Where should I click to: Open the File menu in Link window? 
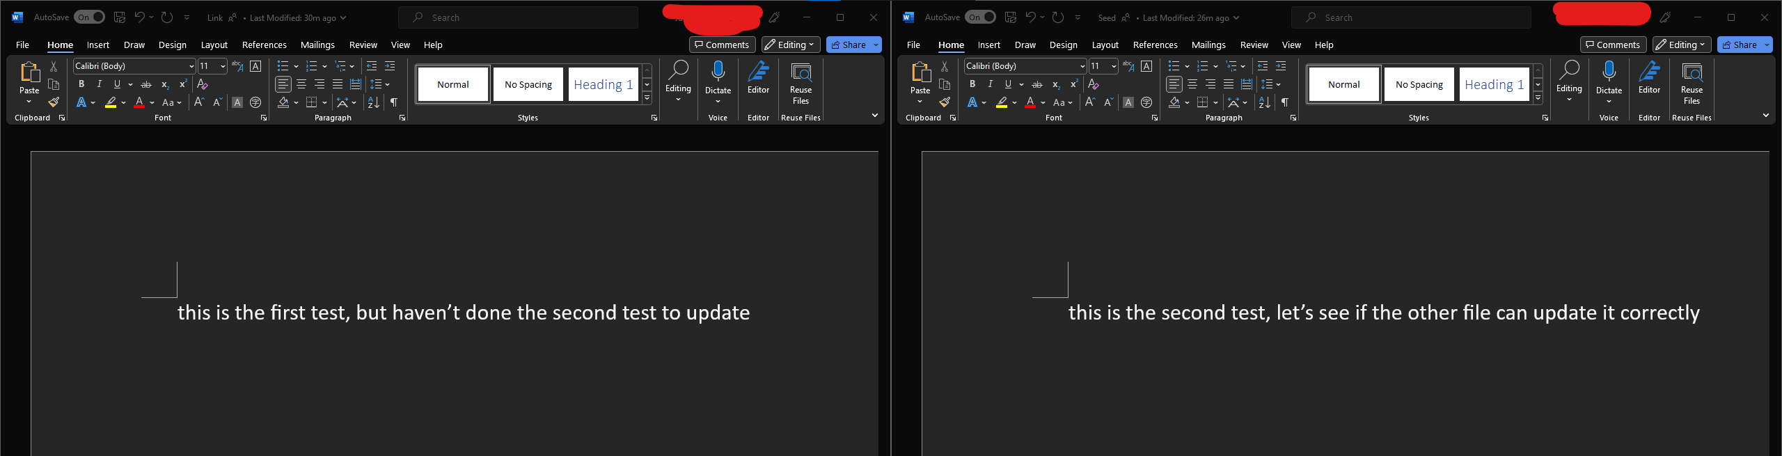click(22, 45)
